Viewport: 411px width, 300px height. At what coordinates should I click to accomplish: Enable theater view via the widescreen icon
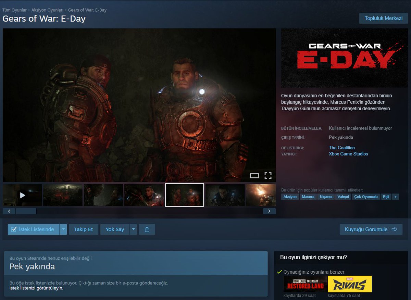pos(255,176)
